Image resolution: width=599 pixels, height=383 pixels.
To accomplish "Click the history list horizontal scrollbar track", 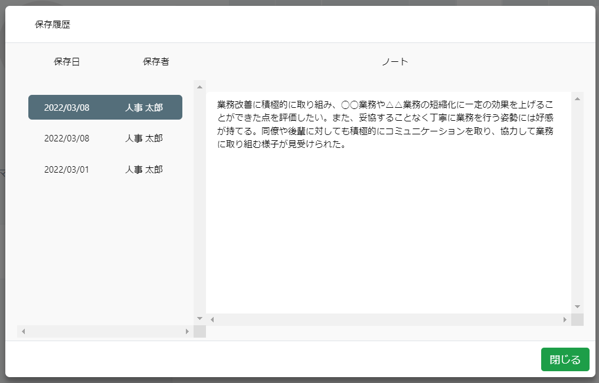I will (105, 331).
